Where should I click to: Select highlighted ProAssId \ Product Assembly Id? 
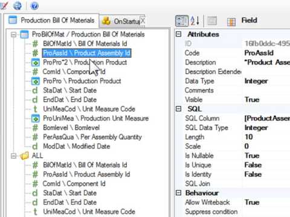[86, 53]
